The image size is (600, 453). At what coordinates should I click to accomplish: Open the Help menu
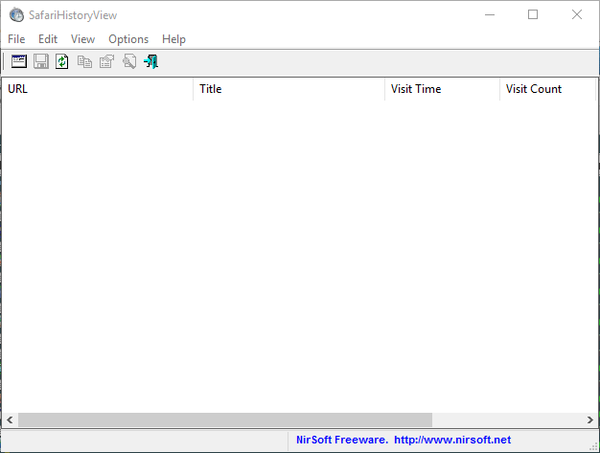pyautogui.click(x=173, y=39)
